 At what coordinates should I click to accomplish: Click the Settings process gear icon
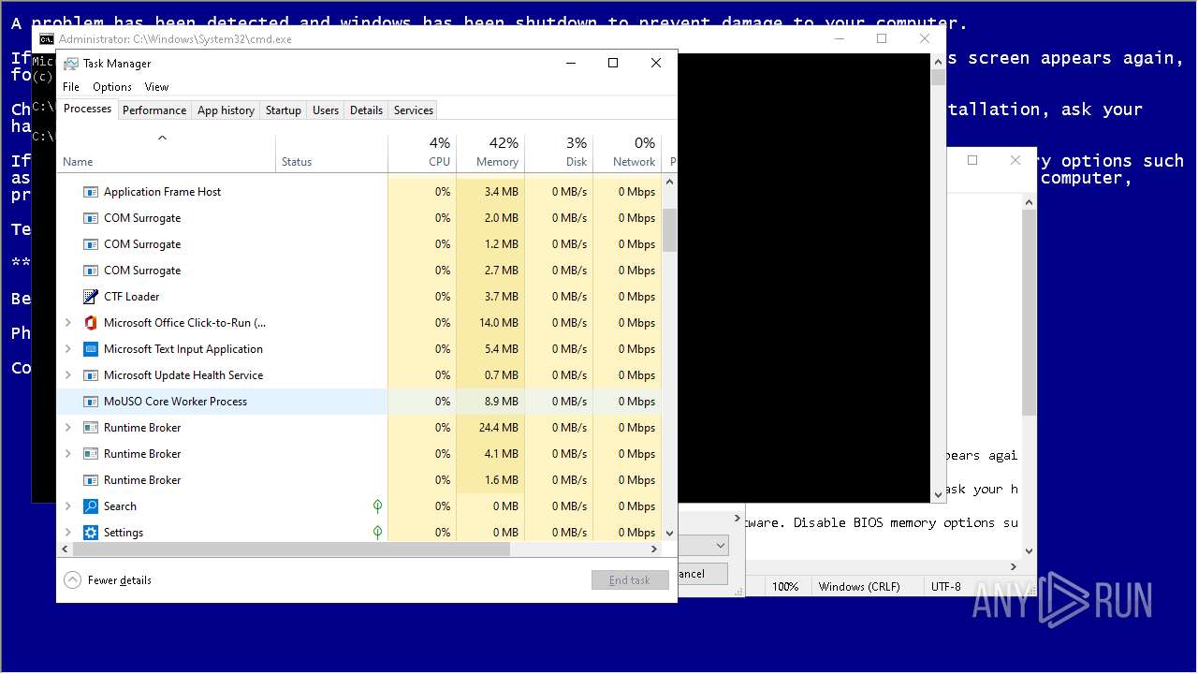91,533
